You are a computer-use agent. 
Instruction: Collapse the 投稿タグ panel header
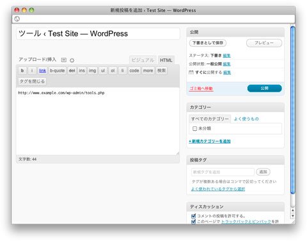coord(235,160)
